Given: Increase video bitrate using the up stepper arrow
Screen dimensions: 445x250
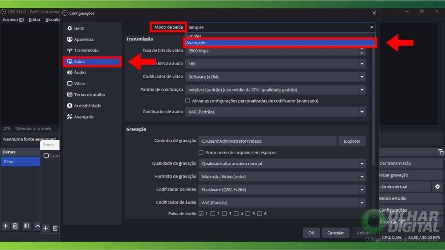Looking at the screenshot, I should click(x=362, y=49).
